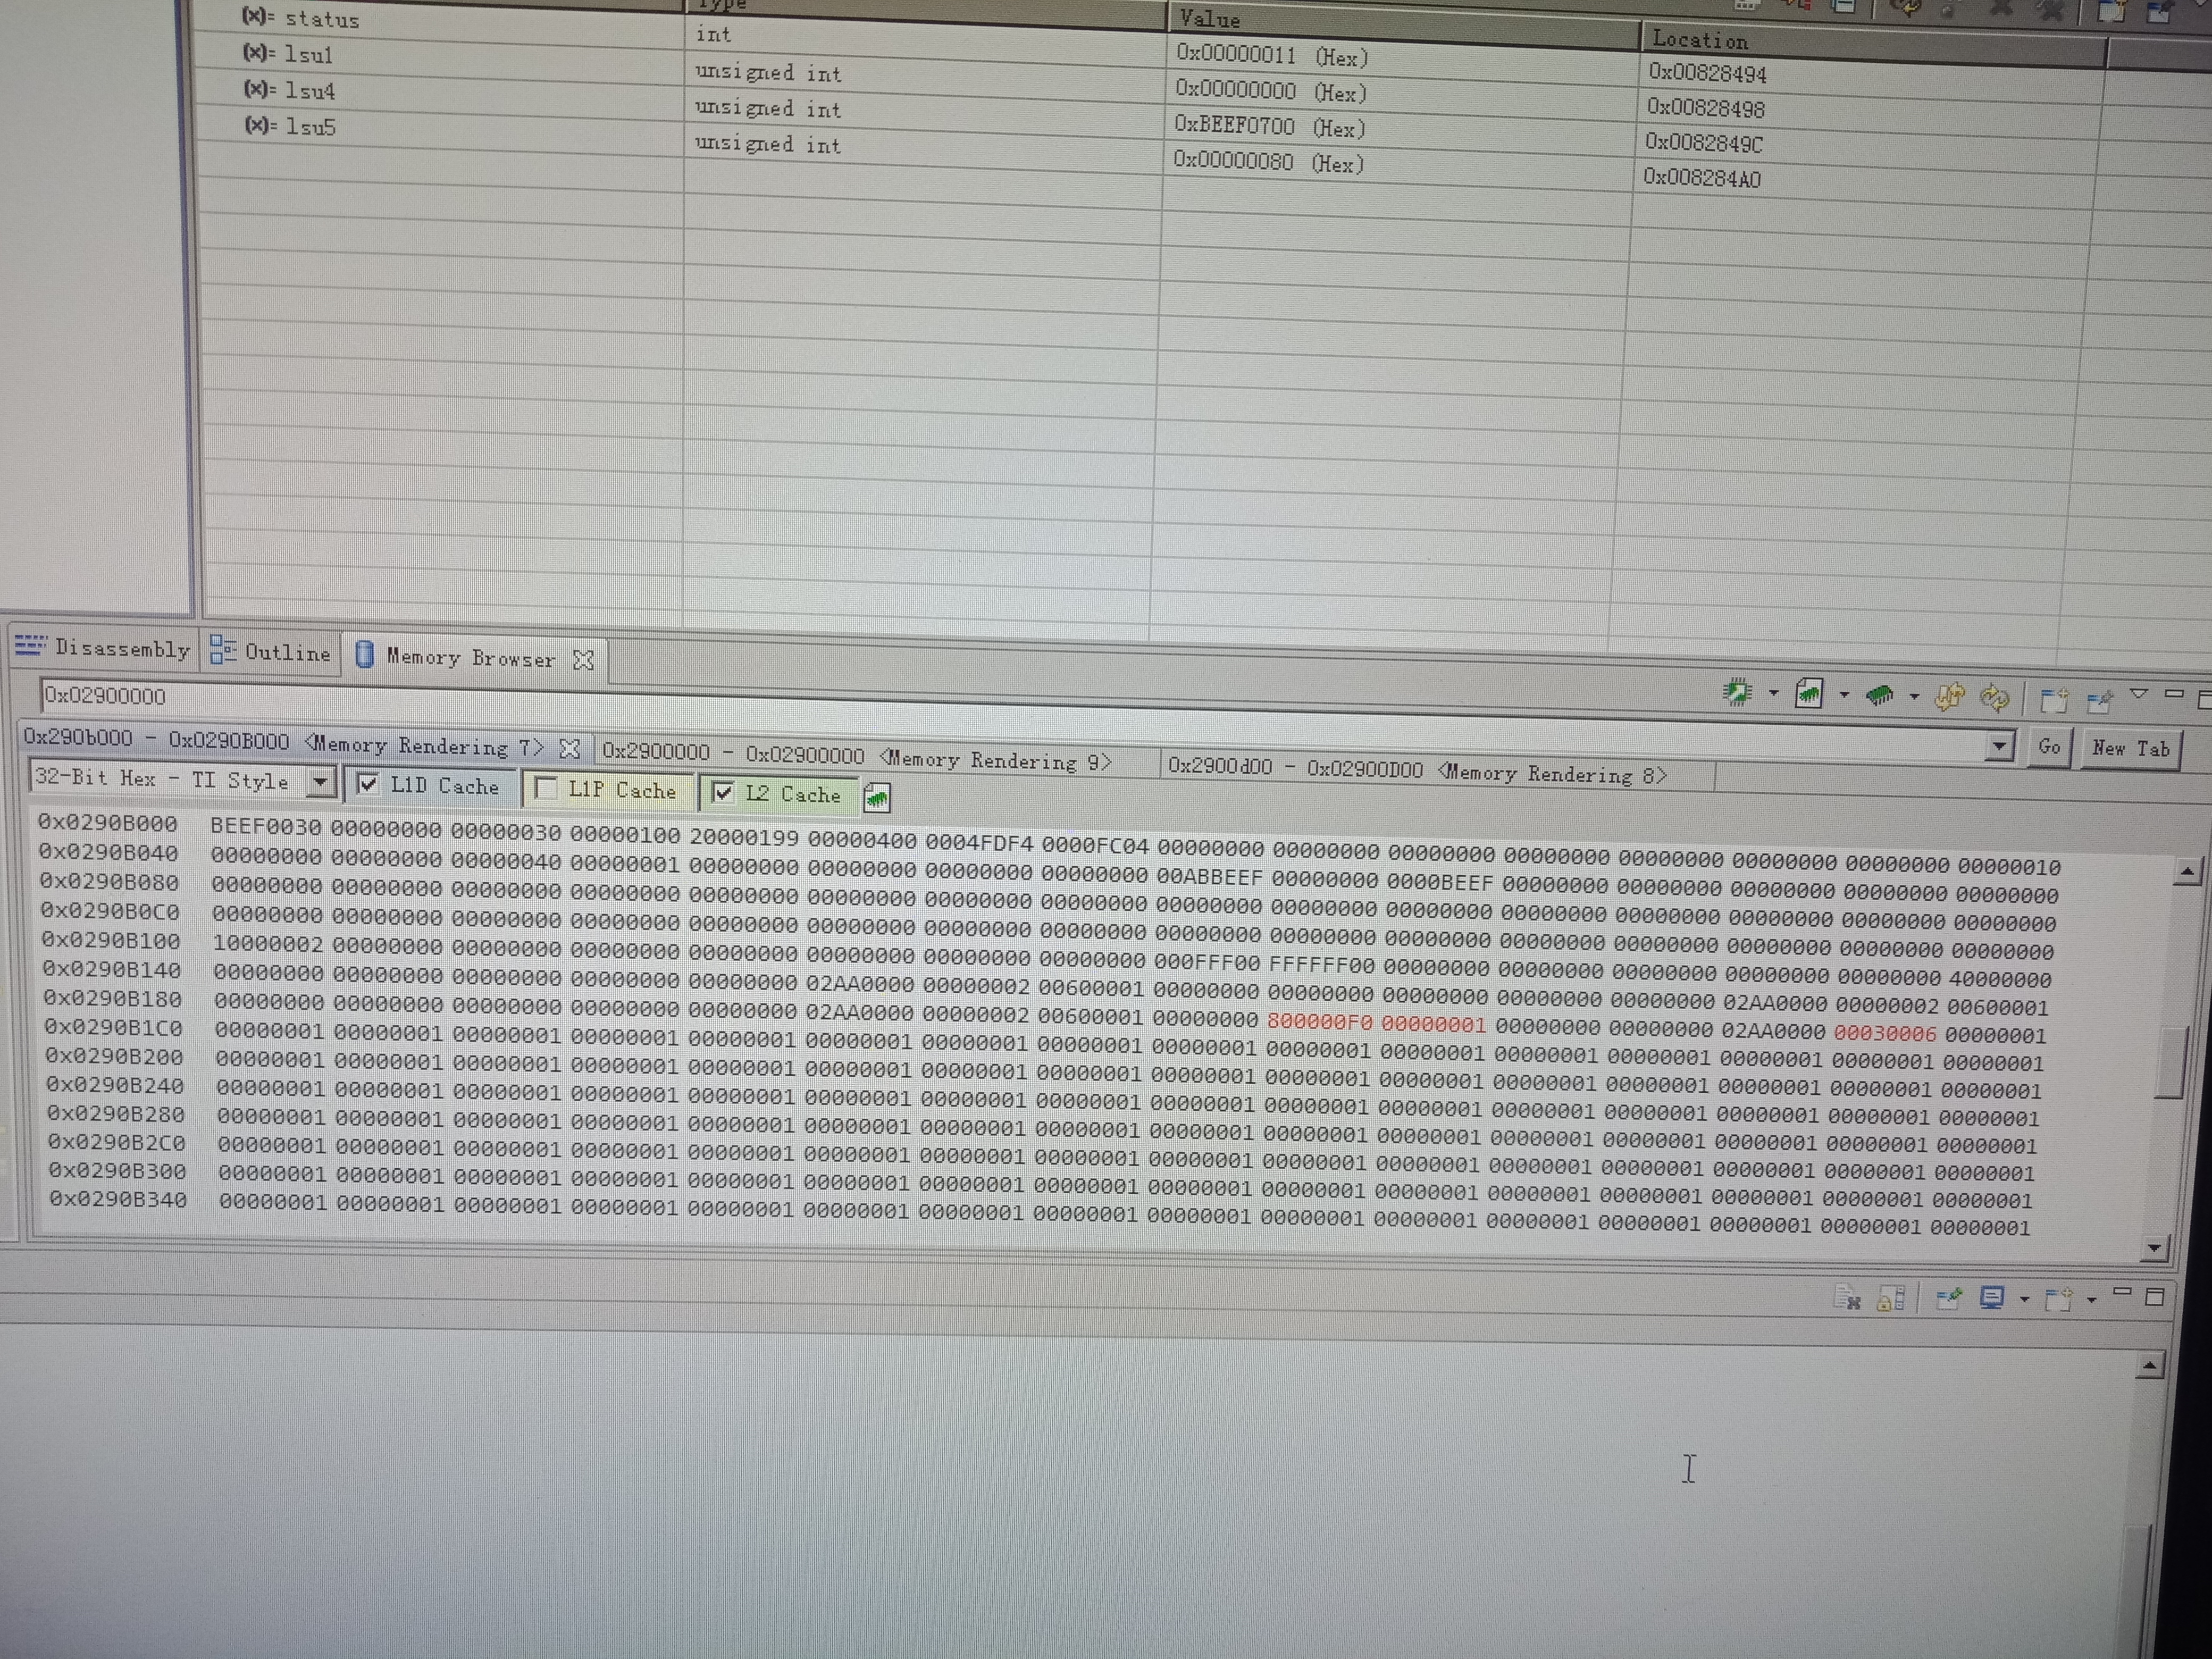Open the memory browser view menu triangle
The image size is (2212, 1659).
pyautogui.click(x=2138, y=694)
